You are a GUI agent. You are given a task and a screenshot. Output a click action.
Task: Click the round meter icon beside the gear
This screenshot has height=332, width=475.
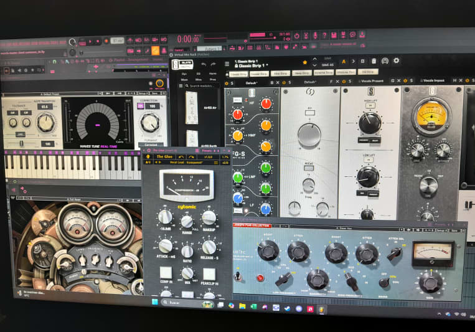click(x=385, y=61)
